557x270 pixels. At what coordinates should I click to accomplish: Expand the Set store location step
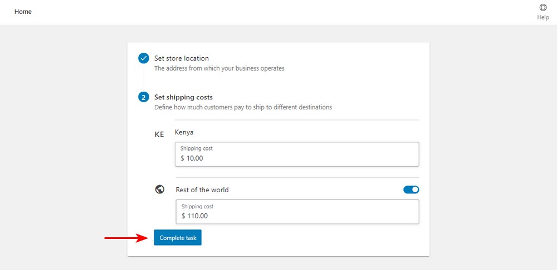182,58
